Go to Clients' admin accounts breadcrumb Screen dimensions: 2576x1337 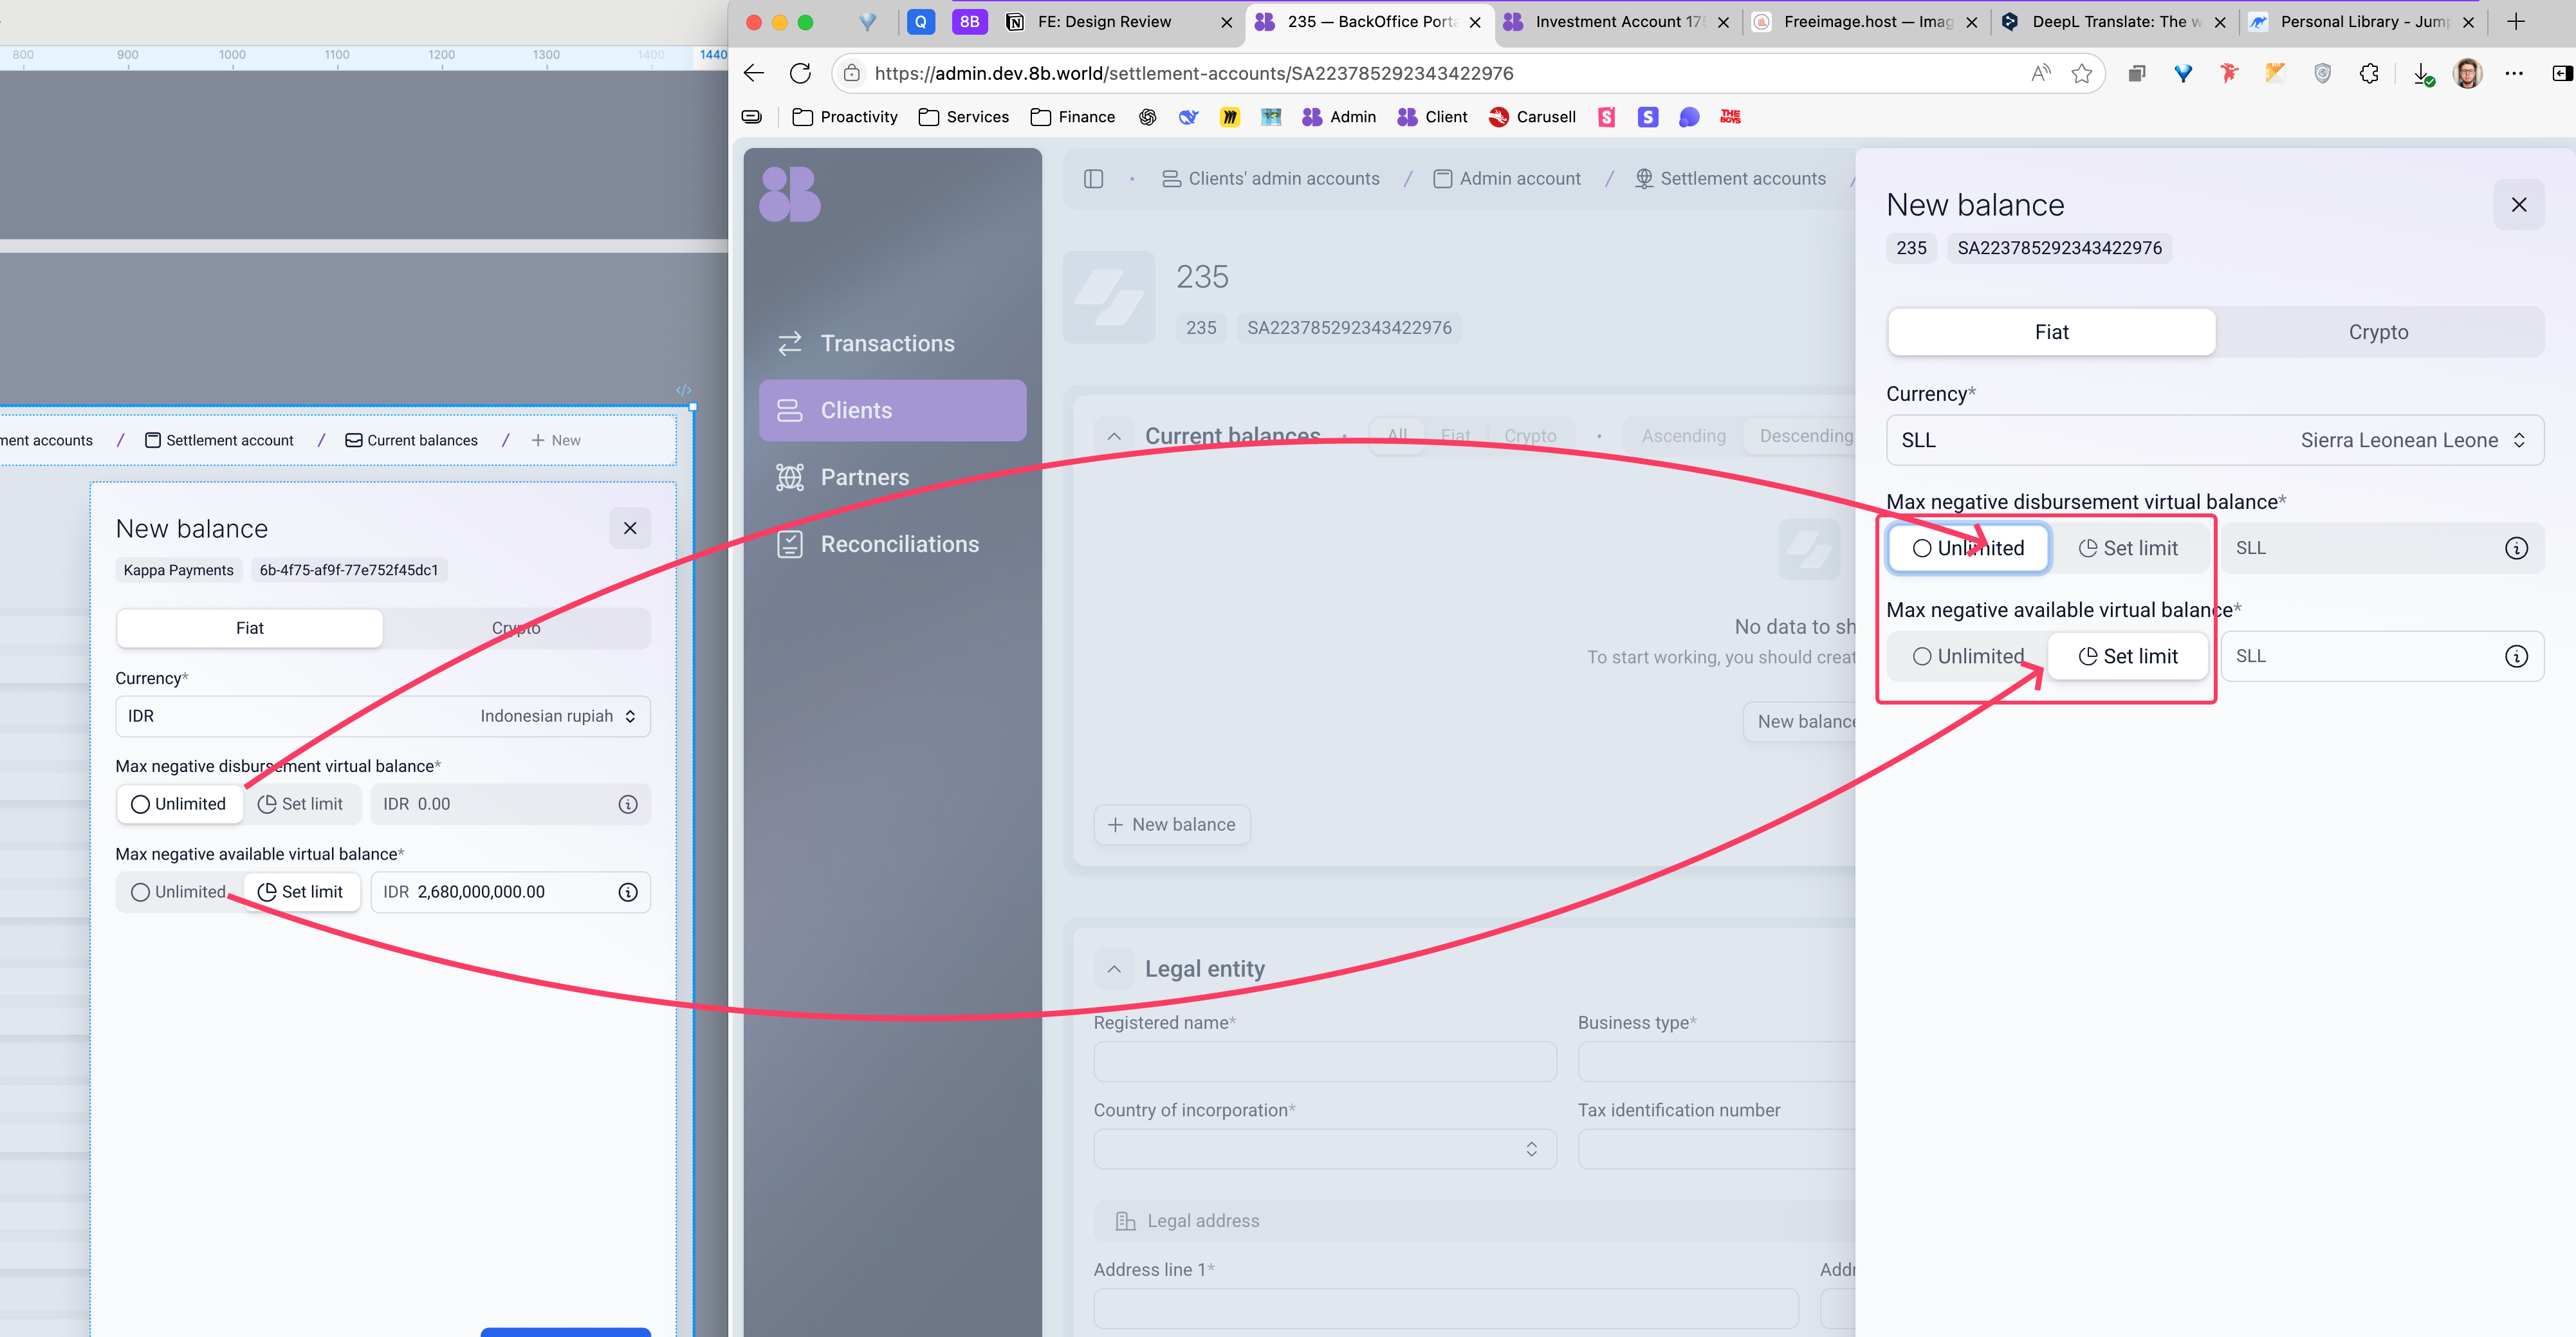pos(1271,179)
